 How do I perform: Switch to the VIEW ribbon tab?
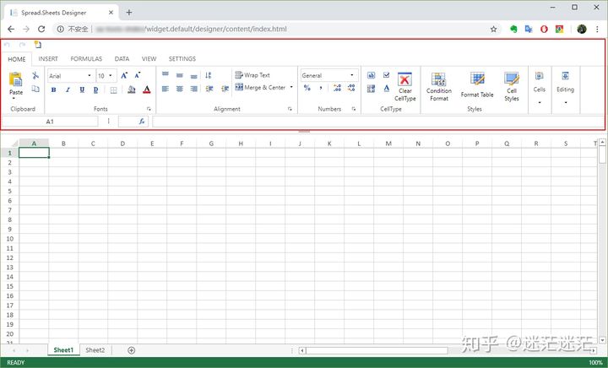[x=149, y=59]
